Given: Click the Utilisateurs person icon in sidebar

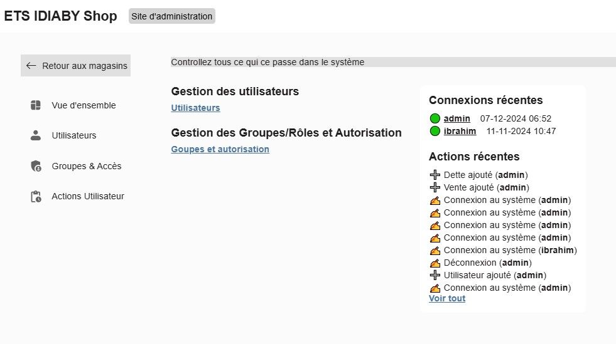Looking at the screenshot, I should click(36, 135).
